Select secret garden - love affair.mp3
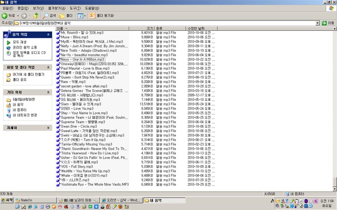The image size is (337, 210). pyautogui.click(x=84, y=86)
